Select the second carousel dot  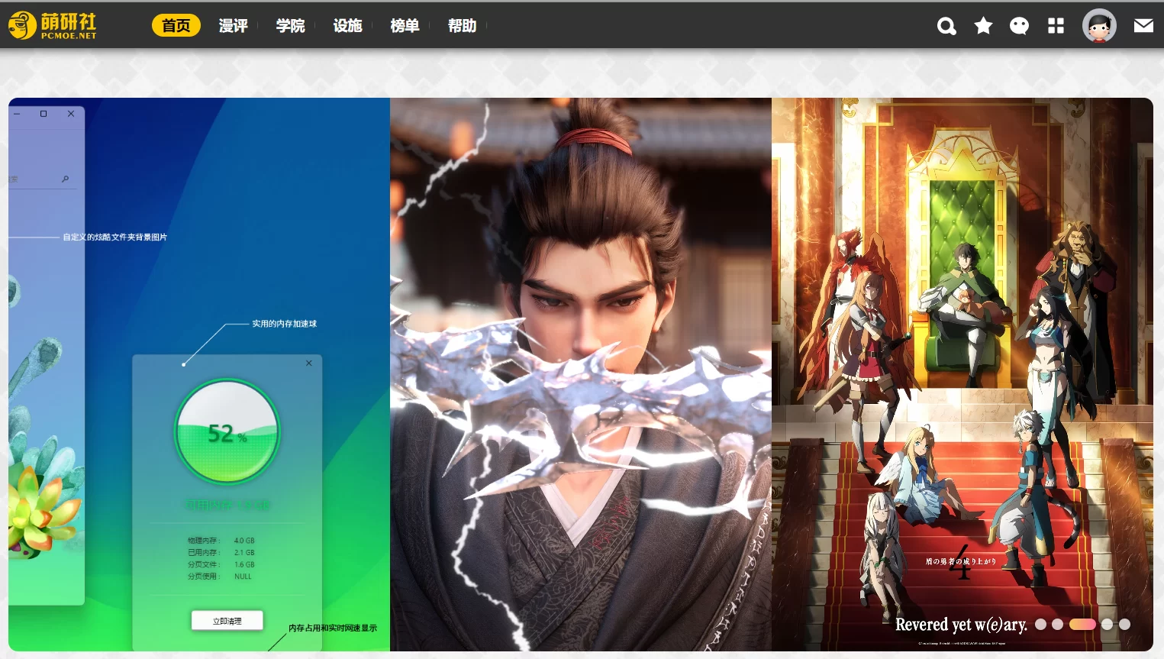(1057, 625)
